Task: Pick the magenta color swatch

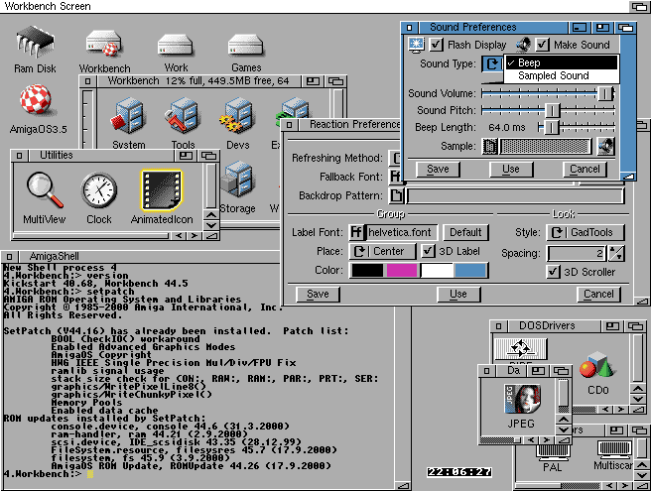Action: point(402,270)
